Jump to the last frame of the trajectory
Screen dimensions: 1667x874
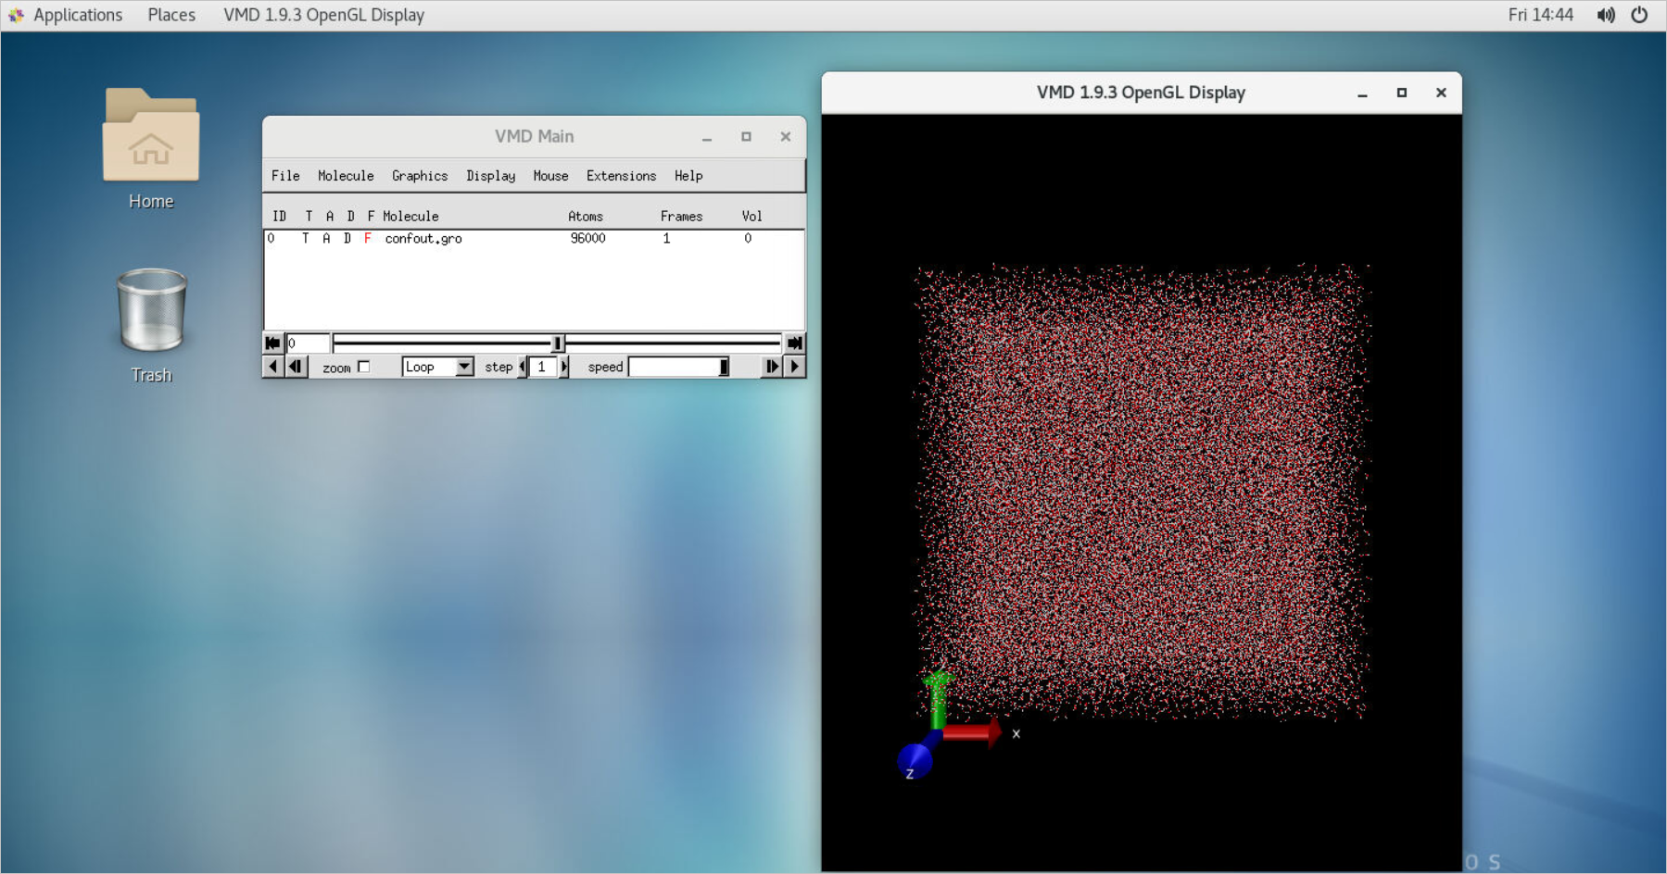[795, 343]
